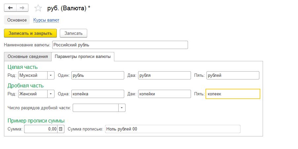Open Число разрядов дробной части dropdown
The width and height of the screenshot is (298, 149).
(x=122, y=108)
